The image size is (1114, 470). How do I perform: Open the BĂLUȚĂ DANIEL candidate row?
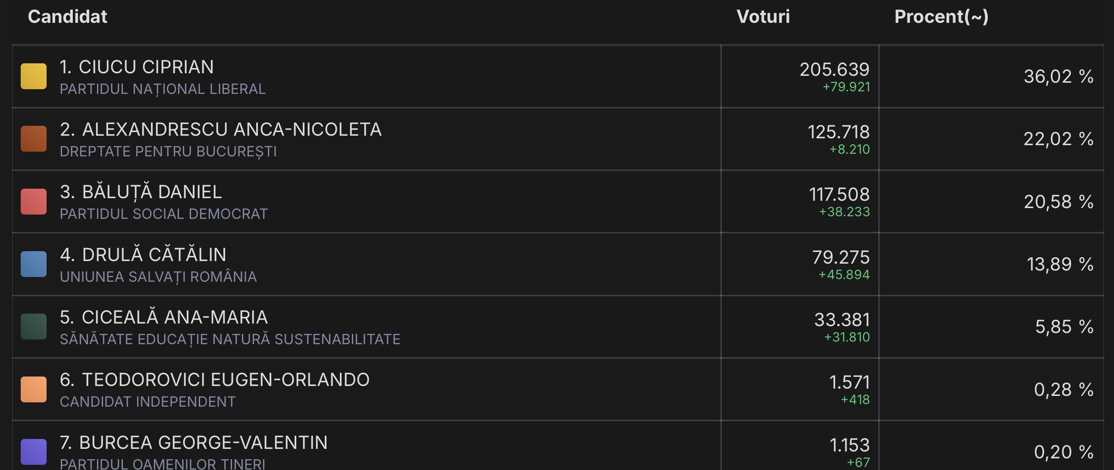tap(151, 192)
